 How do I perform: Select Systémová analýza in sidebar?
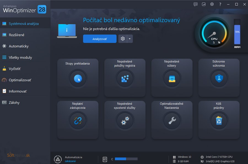pos(25,24)
